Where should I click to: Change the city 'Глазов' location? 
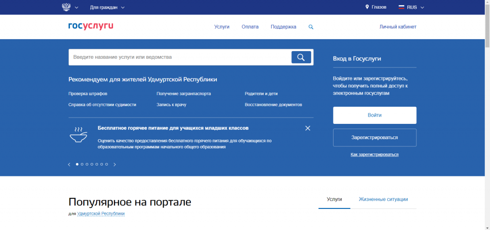coord(379,7)
